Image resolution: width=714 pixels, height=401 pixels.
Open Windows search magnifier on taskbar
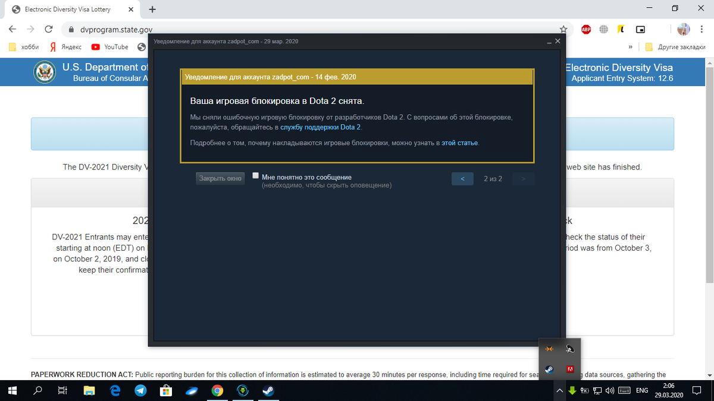[37, 390]
